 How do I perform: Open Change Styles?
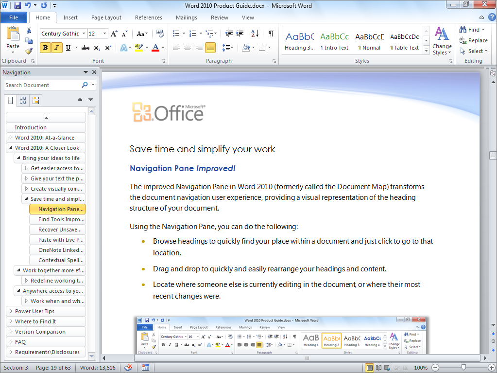click(x=442, y=41)
